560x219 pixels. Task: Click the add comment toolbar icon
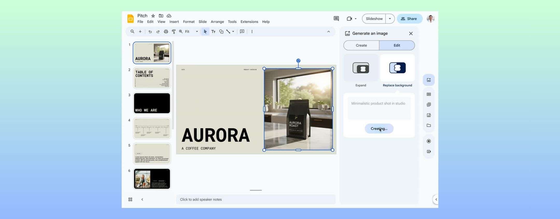tap(242, 32)
